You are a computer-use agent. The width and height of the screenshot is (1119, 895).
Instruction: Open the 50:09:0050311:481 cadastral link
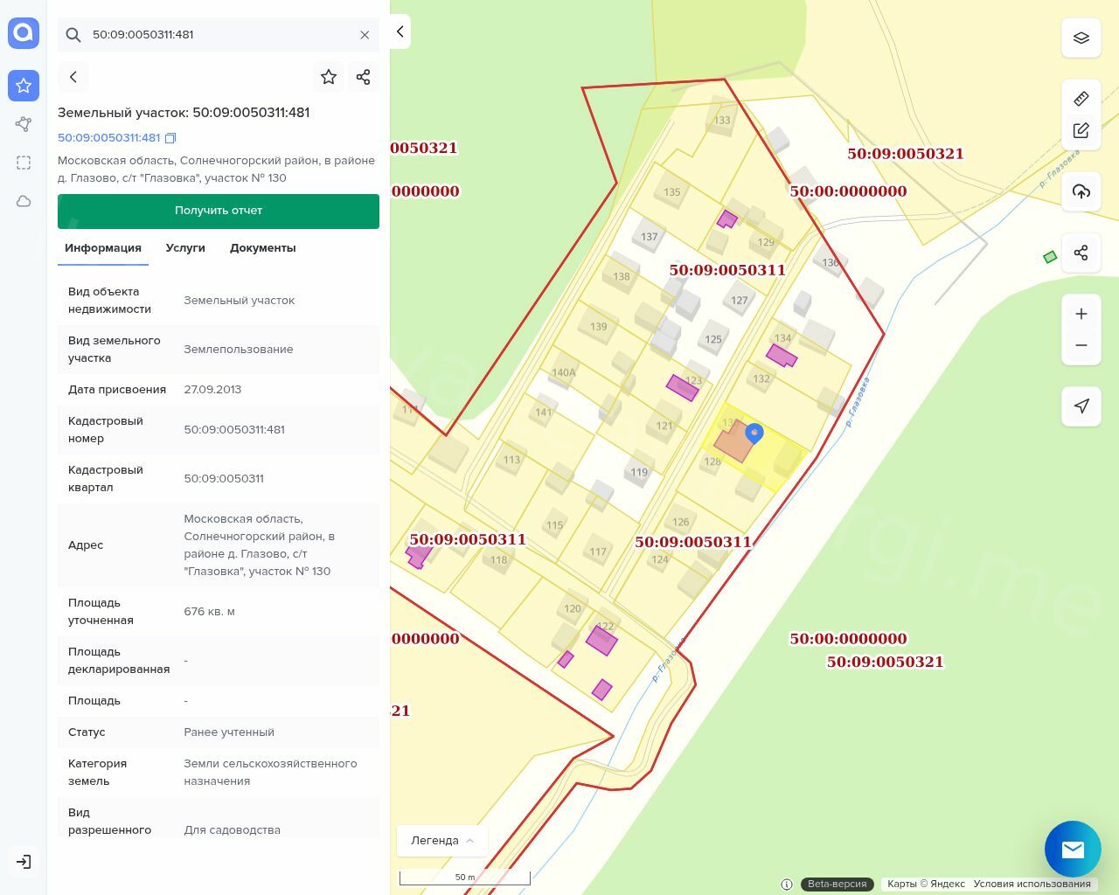(109, 138)
